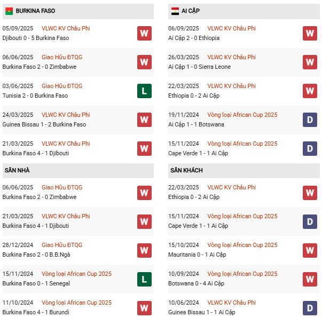Open VLWC KV Châu Phi link dated 05/09/2025
The width and height of the screenshot is (322, 318).
coord(66,28)
